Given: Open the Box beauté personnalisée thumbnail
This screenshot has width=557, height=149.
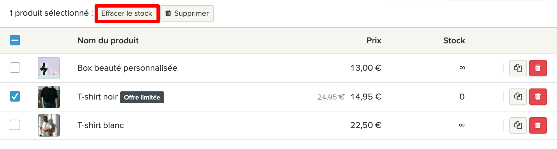Looking at the screenshot, I should 49,68.
